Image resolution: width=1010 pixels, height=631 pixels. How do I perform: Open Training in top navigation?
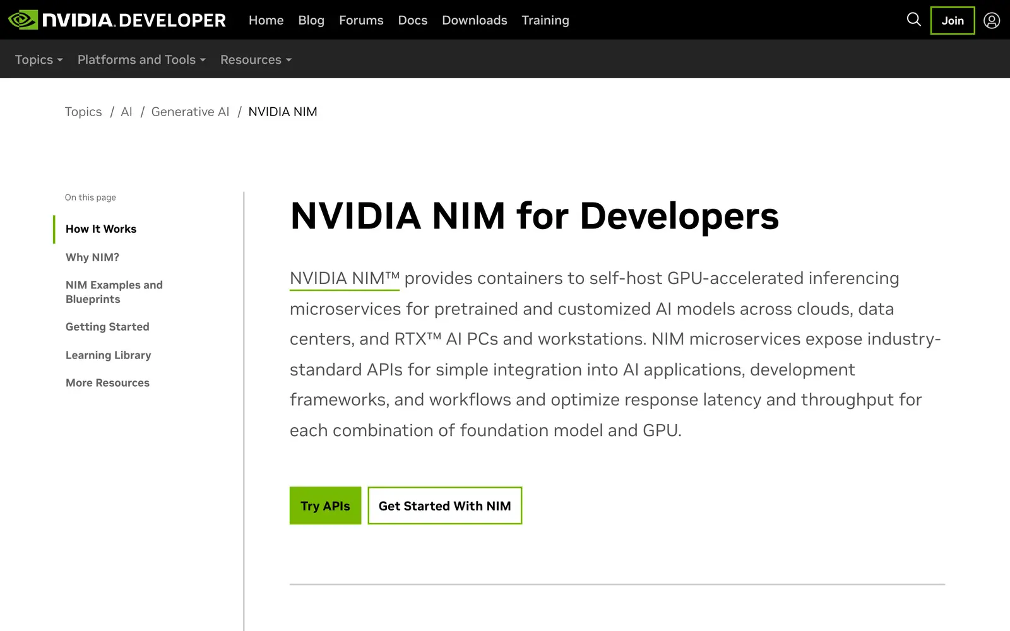pos(545,20)
